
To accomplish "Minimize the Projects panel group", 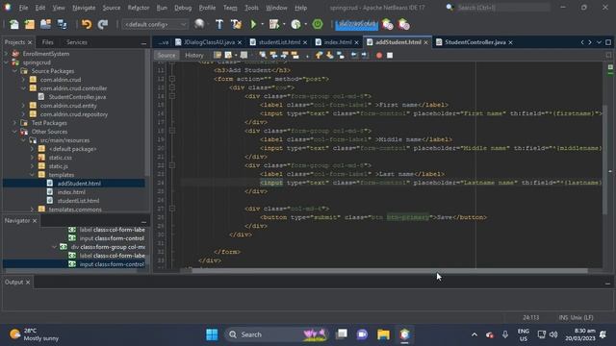I will (x=143, y=42).
